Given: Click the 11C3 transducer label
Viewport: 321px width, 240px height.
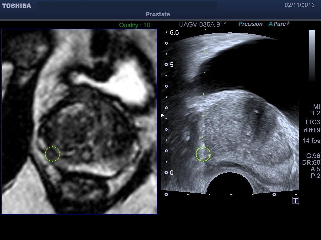Looking at the screenshot, I should point(312,122).
